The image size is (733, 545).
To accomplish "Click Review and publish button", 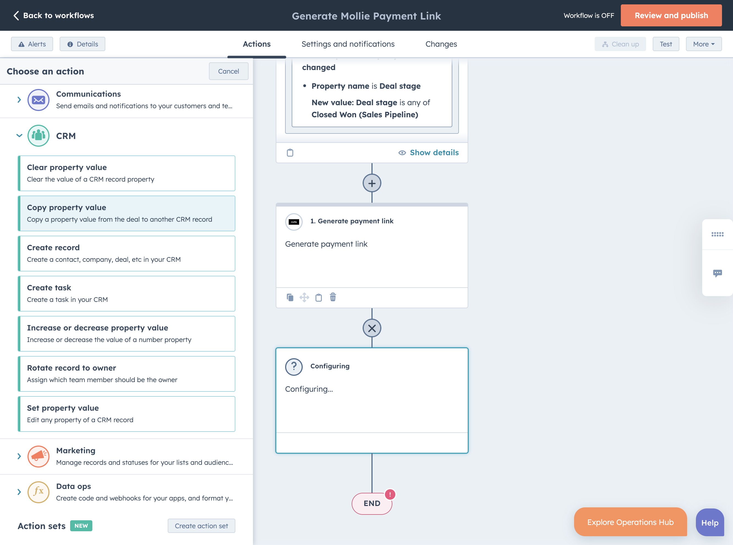I will point(671,15).
